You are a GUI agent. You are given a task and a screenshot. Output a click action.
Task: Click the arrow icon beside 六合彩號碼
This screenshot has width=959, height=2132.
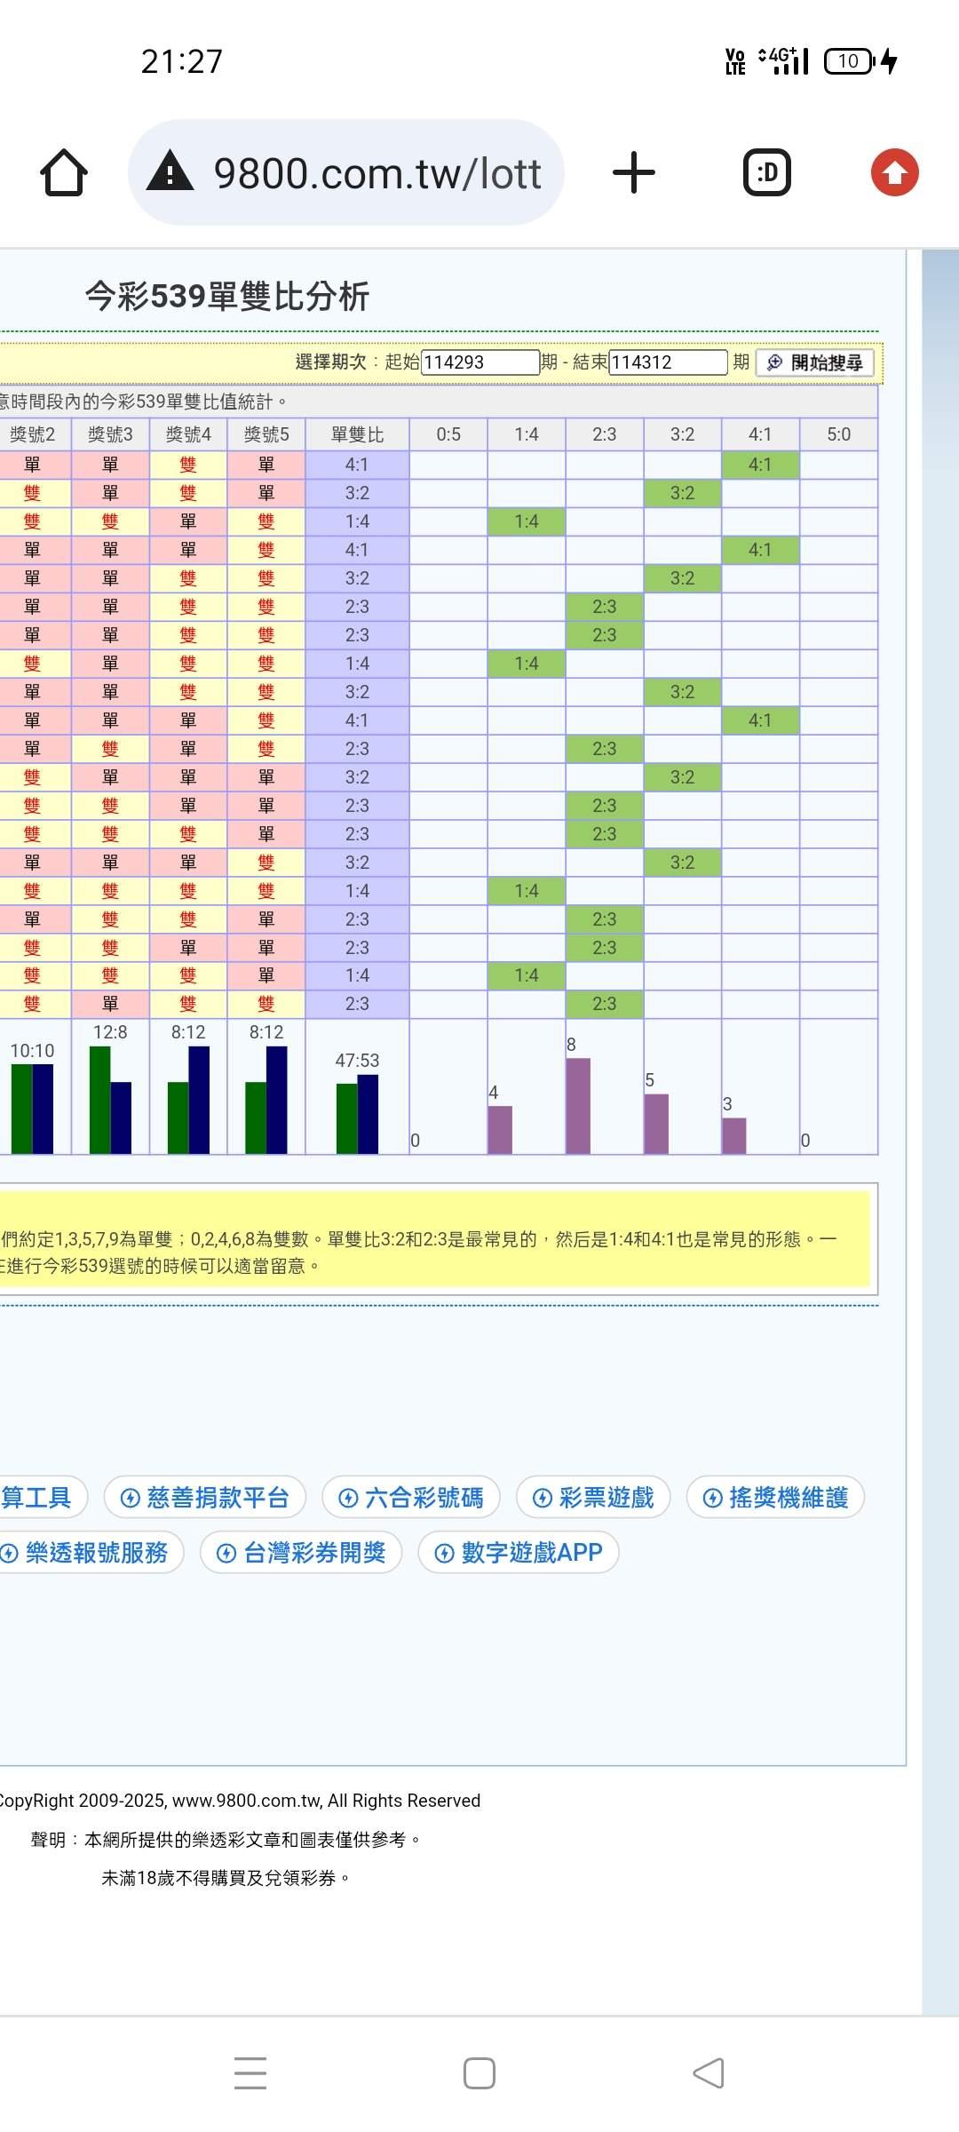pos(349,1499)
